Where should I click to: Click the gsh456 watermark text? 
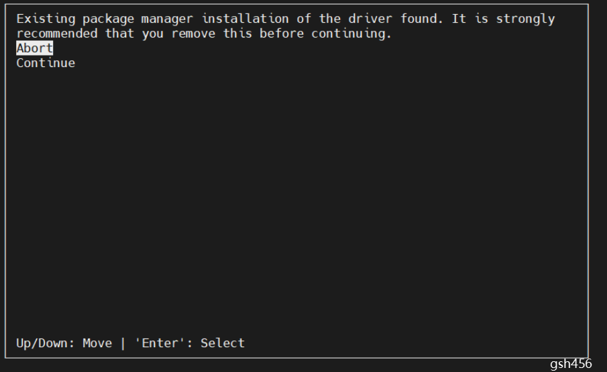click(x=571, y=364)
